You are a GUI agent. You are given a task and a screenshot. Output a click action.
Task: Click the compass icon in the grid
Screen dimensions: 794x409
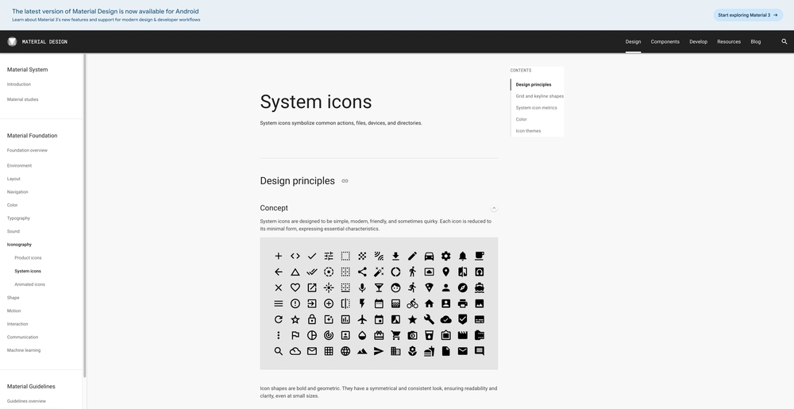[462, 287]
